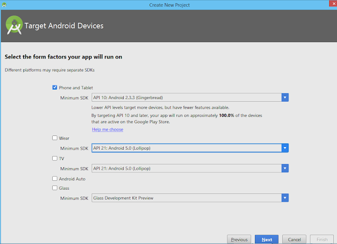337x244 pixels.
Task: Check the Glass checkbox
Action: coord(55,188)
